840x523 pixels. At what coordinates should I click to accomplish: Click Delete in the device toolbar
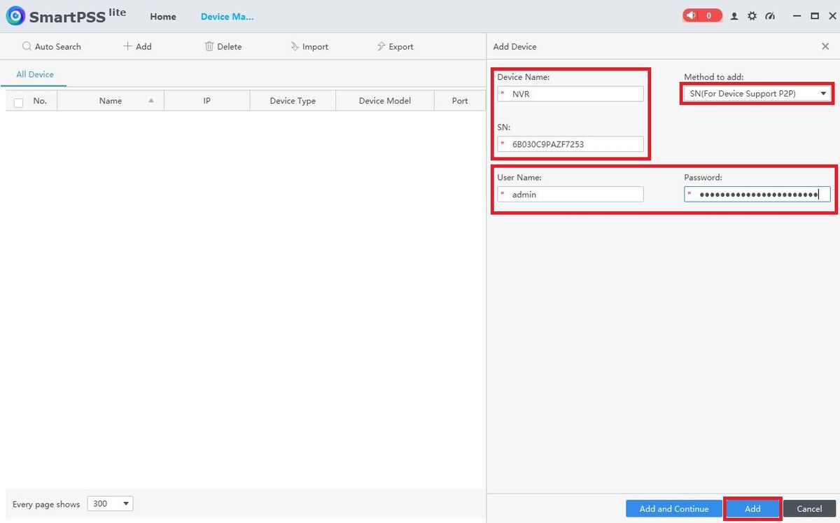pos(223,46)
